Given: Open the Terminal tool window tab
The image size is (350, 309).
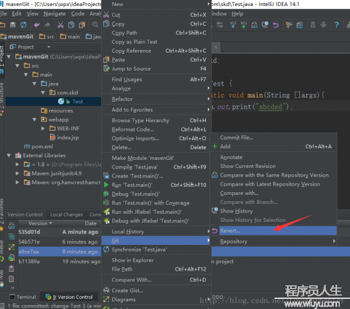Looking at the screenshot, I should 23,297.
